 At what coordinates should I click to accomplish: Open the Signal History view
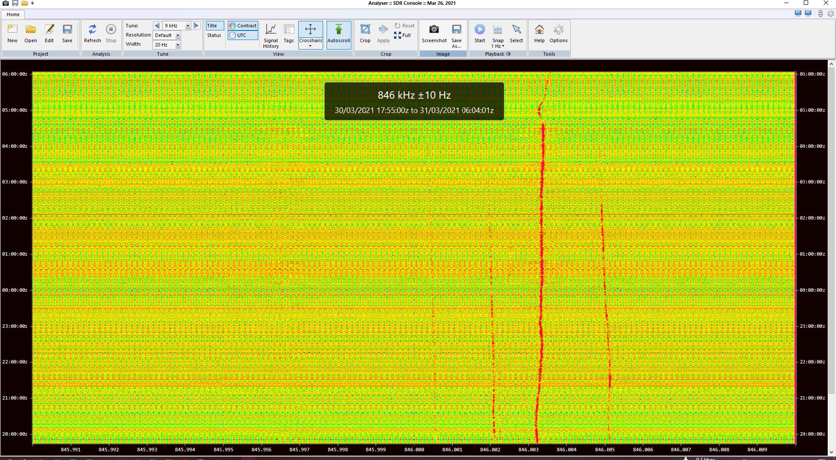click(270, 34)
